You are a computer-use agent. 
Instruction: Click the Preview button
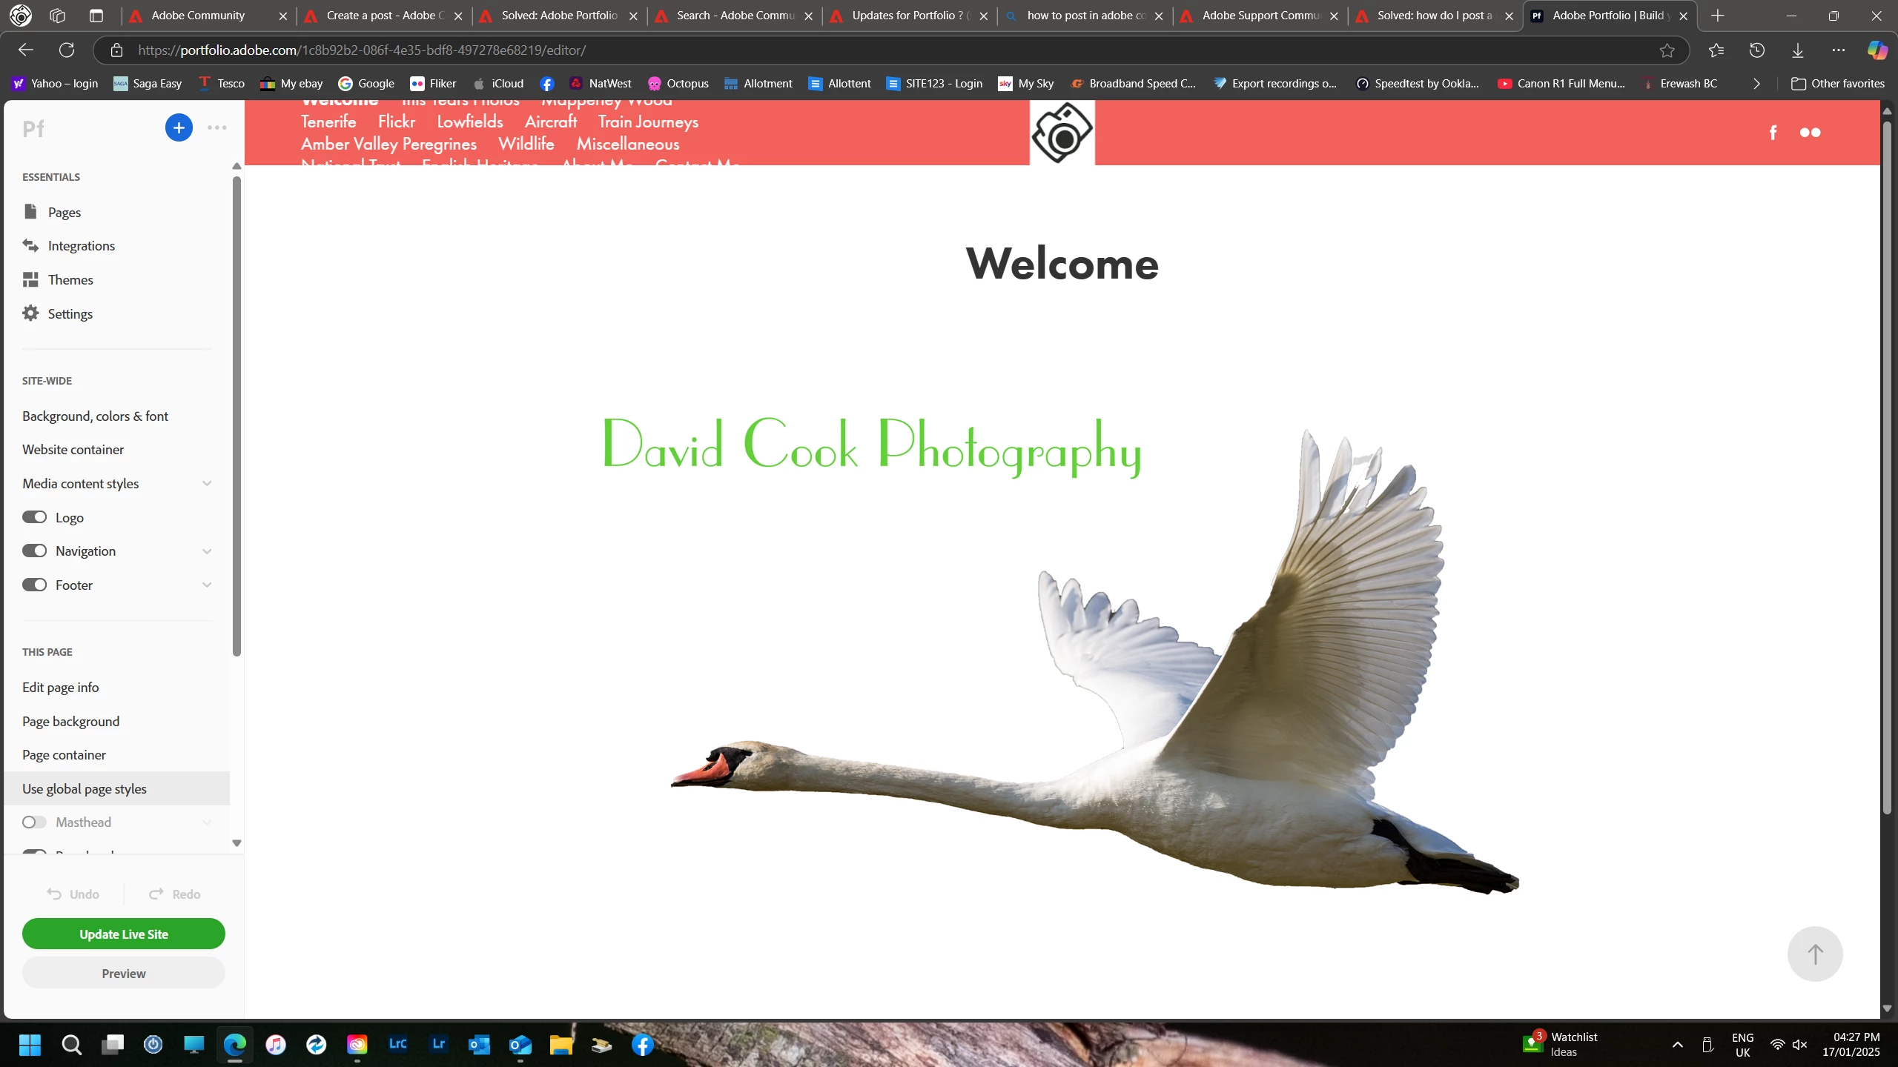pos(124,973)
